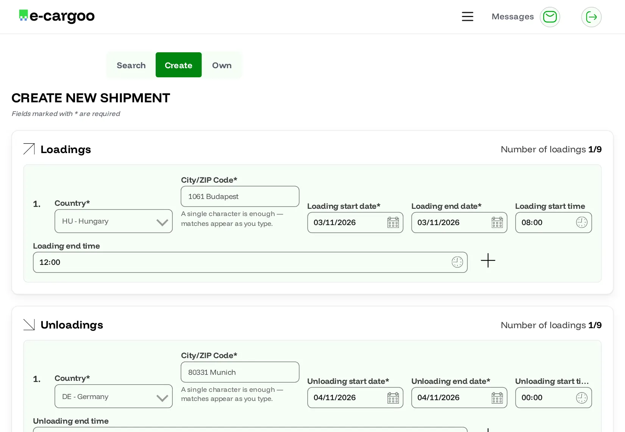
Task: Click the 00:00 unloading start time field
Action: 553,398
